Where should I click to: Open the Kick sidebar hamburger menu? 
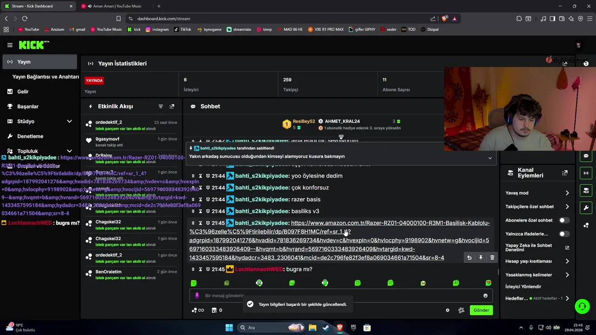click(x=10, y=45)
